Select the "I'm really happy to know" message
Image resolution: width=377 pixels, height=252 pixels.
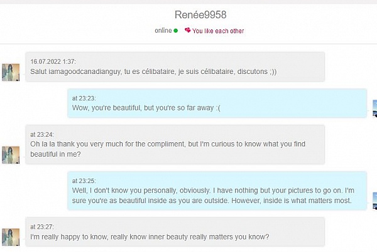175,231
